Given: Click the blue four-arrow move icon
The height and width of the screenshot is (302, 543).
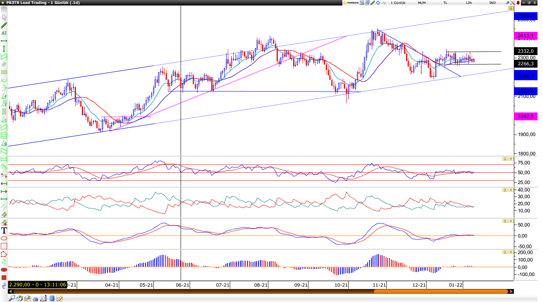Looking at the screenshot, I should point(378,3).
